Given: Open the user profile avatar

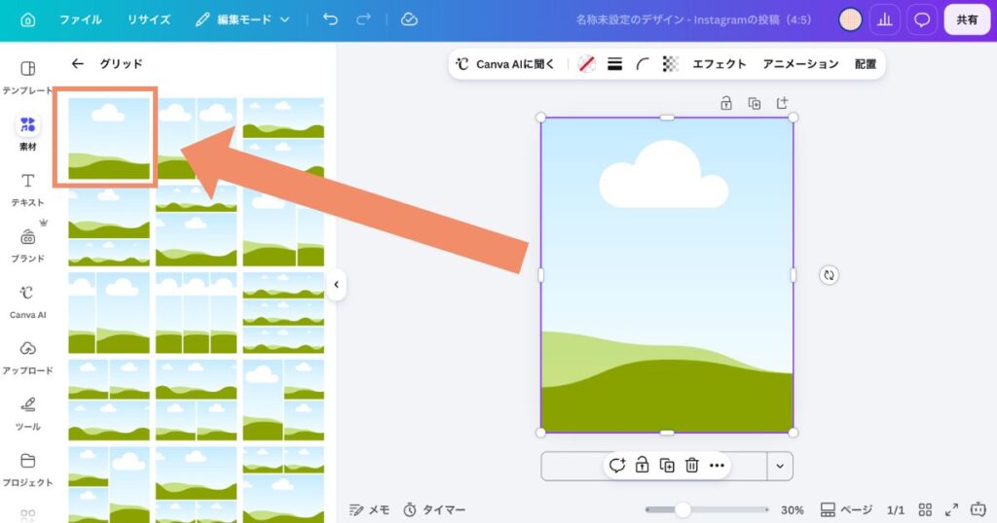Looking at the screenshot, I should [x=850, y=19].
